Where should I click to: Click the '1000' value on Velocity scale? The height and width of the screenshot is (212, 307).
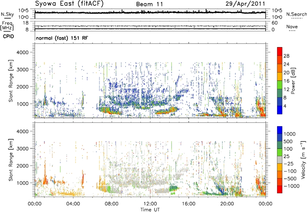click(290, 134)
